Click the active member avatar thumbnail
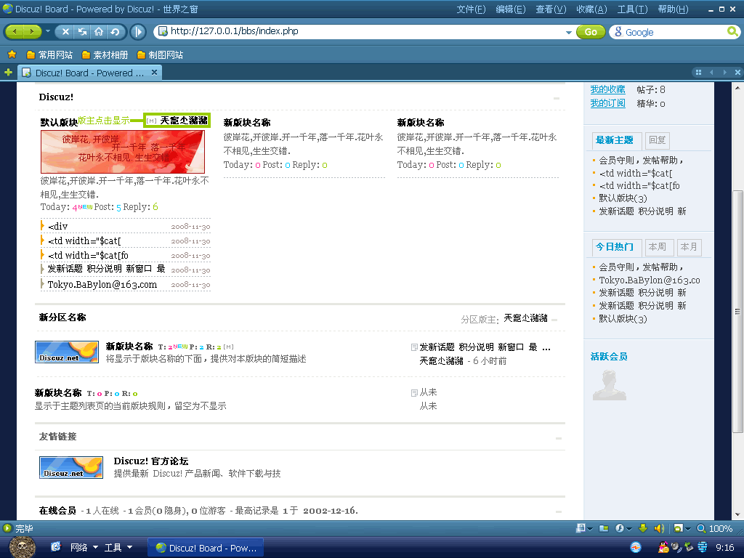Image resolution: width=744 pixels, height=558 pixels. [610, 385]
